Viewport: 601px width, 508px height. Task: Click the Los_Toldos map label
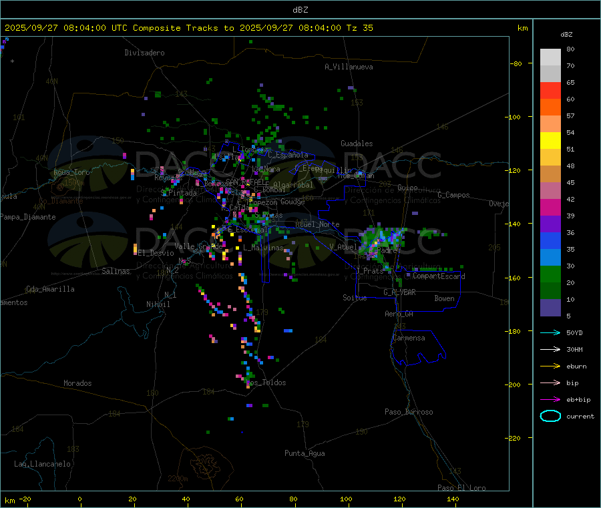coord(266,383)
